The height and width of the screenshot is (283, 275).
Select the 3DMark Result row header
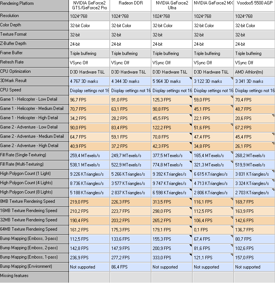pyautogui.click(x=34, y=81)
